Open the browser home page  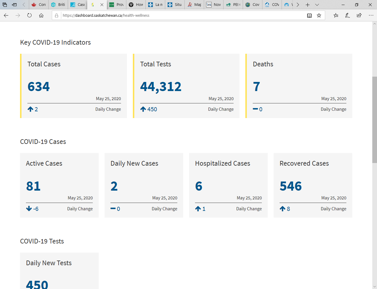tap(41, 16)
